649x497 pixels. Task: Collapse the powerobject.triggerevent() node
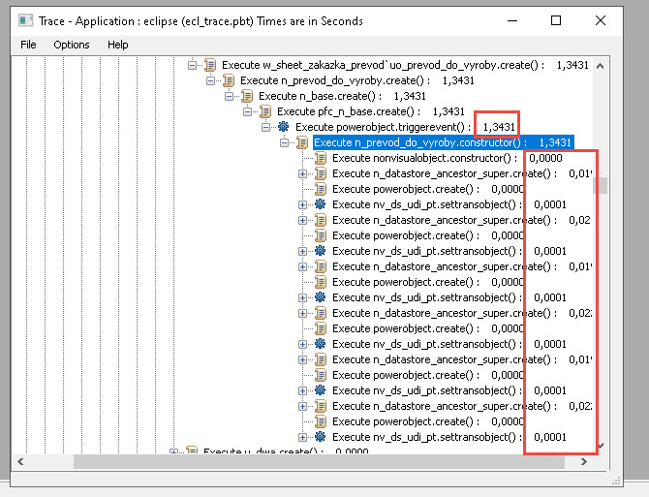265,127
